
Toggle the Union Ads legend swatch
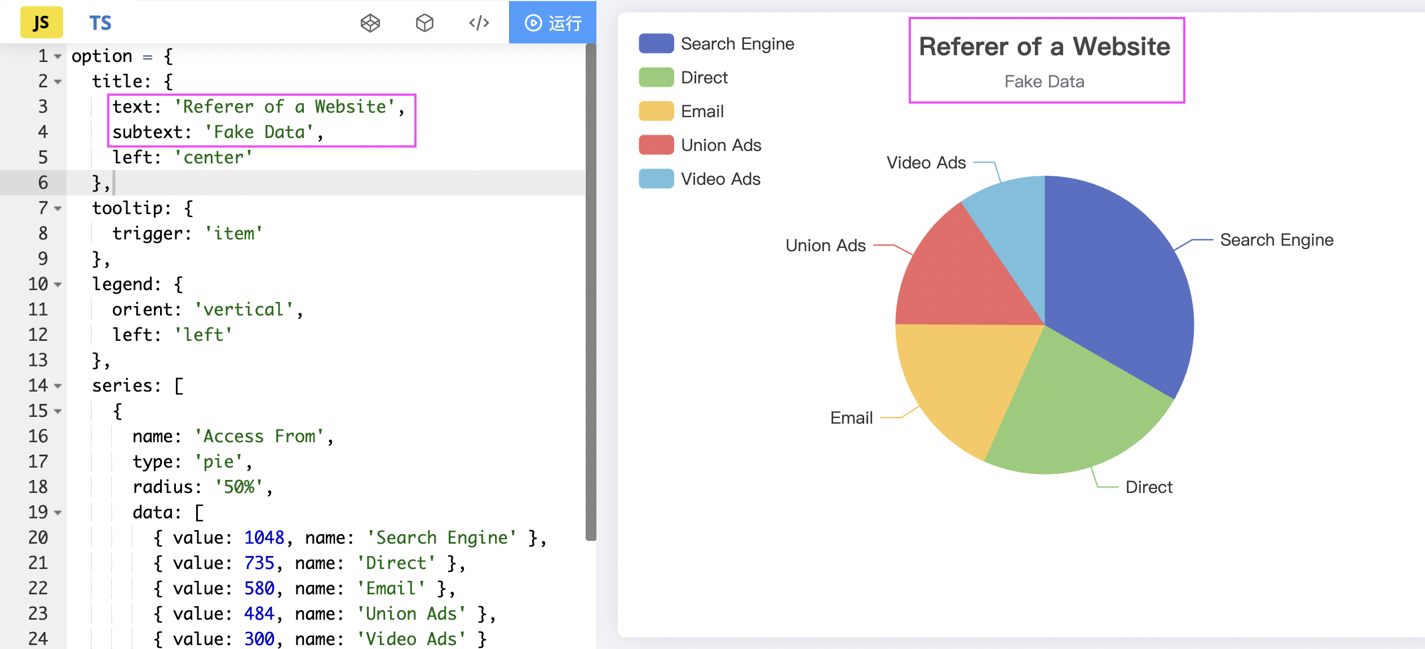(656, 145)
